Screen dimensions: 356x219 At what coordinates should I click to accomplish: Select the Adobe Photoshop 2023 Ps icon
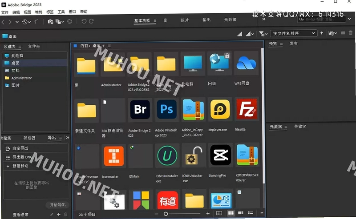coord(166,109)
